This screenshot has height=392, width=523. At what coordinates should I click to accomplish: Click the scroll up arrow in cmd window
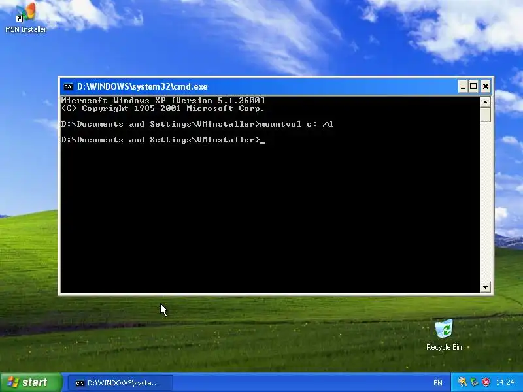point(485,102)
